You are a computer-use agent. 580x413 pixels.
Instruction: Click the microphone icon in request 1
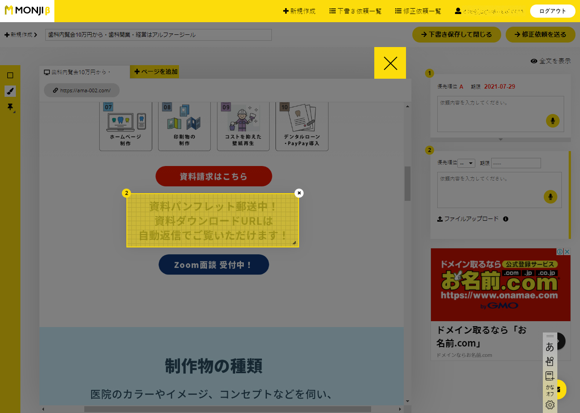pyautogui.click(x=552, y=121)
